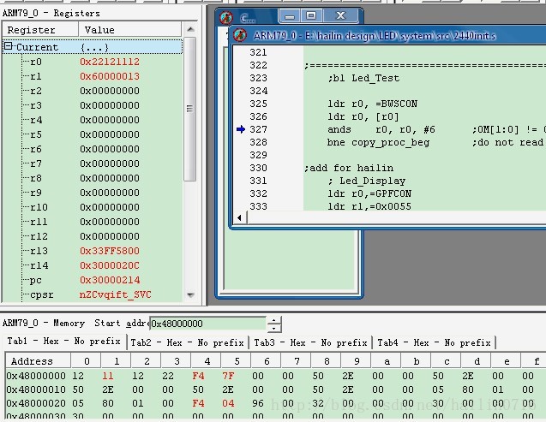Viewport: 546px width, 422px height.
Task: Decrement the memory start address with the down arrow
Action: [273, 328]
